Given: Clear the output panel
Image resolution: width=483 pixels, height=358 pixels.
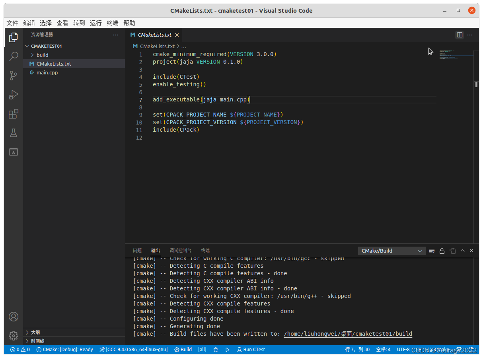Looking at the screenshot, I should coord(432,251).
